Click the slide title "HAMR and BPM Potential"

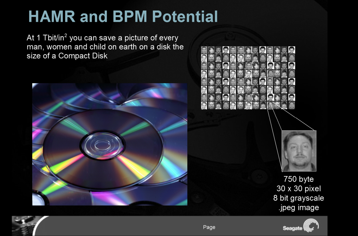click(x=123, y=17)
